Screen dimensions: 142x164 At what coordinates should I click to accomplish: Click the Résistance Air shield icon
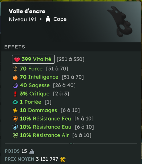click(x=15, y=135)
